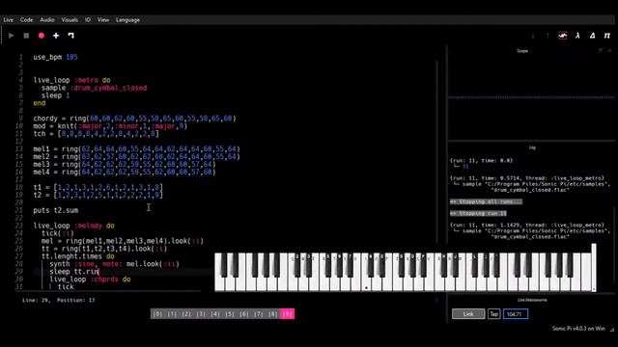Switch to buffer tab [1]
The width and height of the screenshot is (618, 347).
tap(172, 314)
